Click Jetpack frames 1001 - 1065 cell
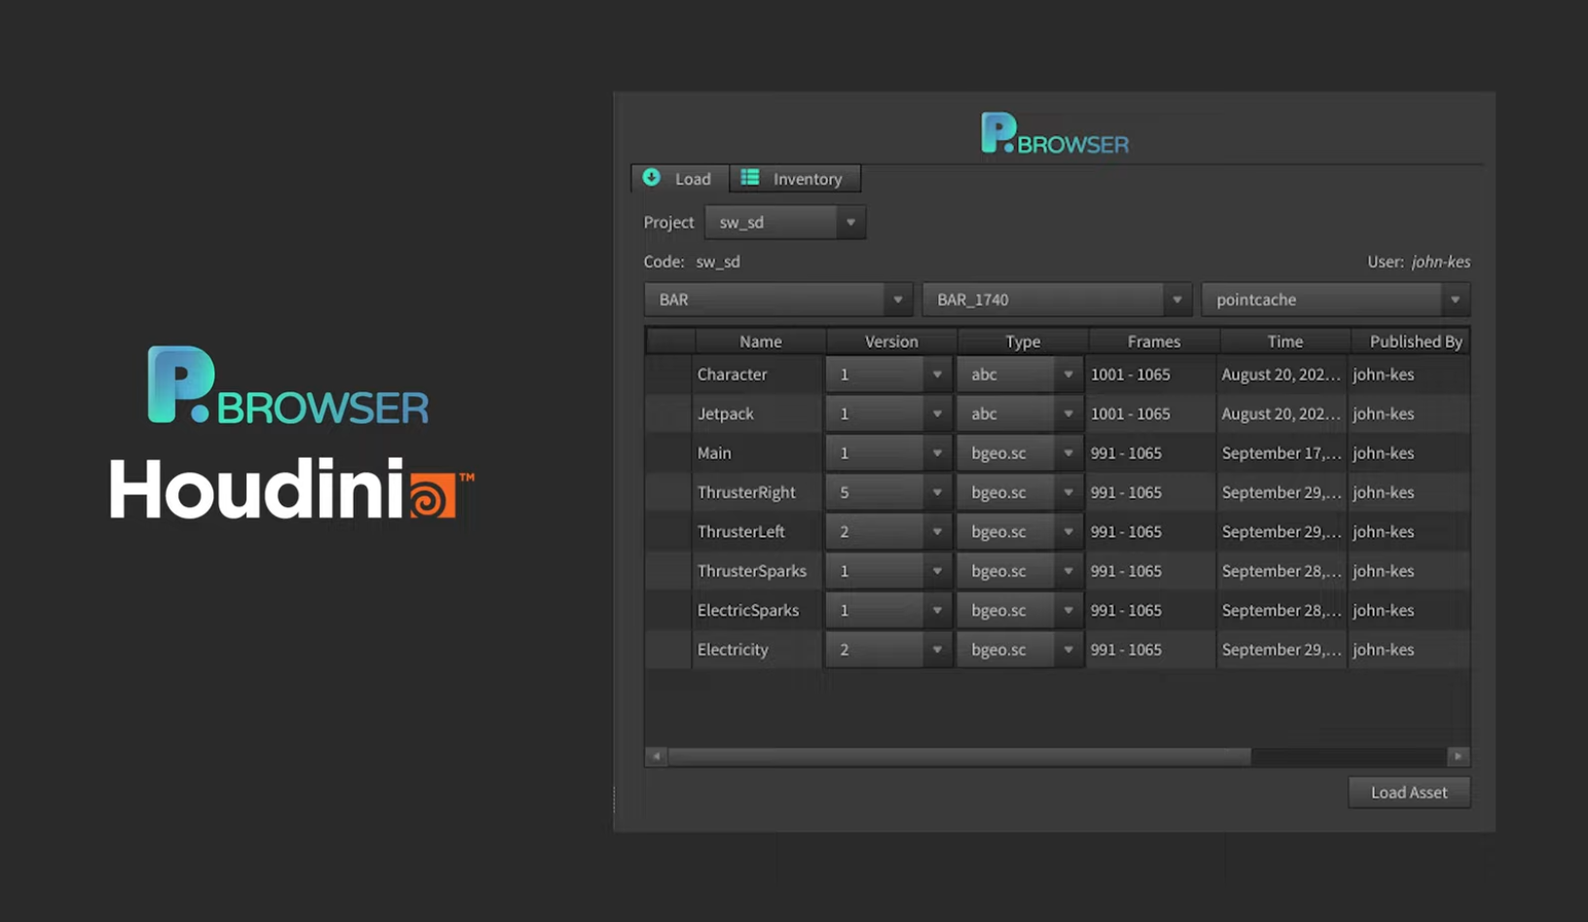Viewport: 1588px width, 922px height. click(x=1151, y=414)
